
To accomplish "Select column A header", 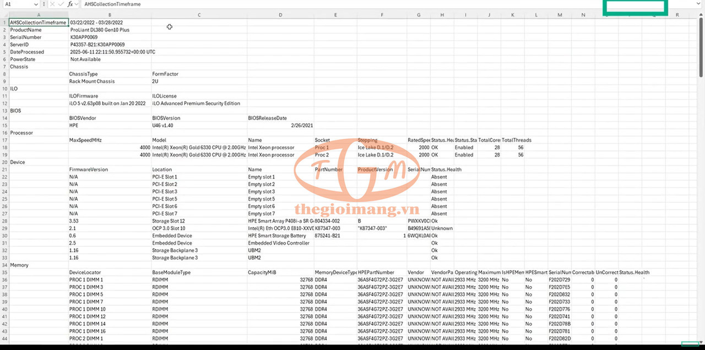I will (x=39, y=15).
